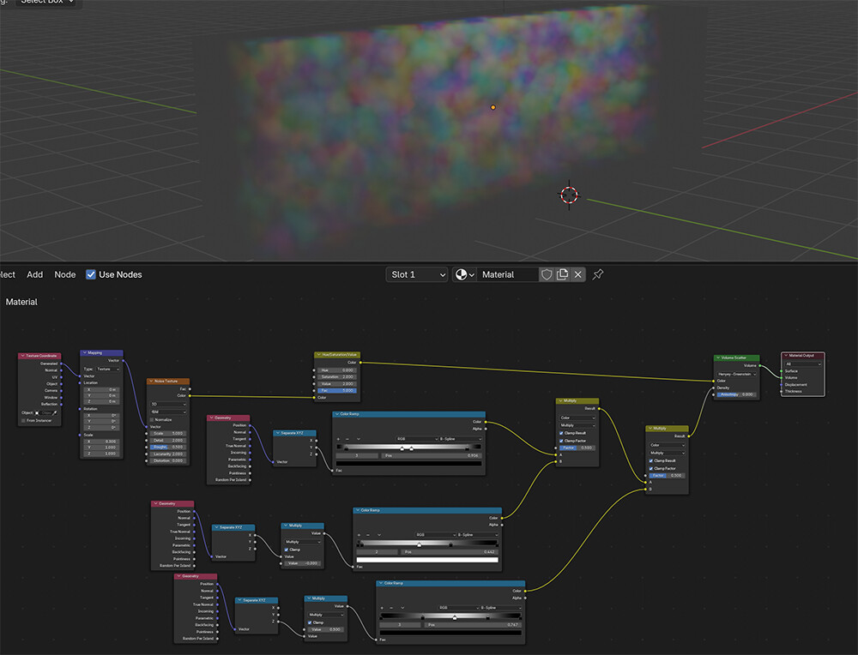
Task: Adjust Noise Texture Scale 5.000 field
Action: click(x=168, y=433)
